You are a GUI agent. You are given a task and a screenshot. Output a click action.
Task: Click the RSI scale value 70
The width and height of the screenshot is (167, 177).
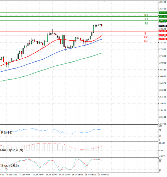160,130
